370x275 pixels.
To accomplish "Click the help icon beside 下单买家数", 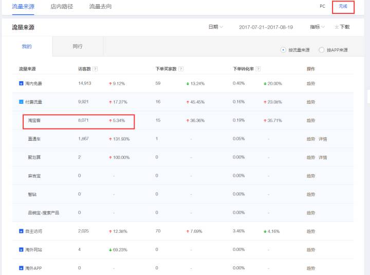I will click(x=181, y=69).
